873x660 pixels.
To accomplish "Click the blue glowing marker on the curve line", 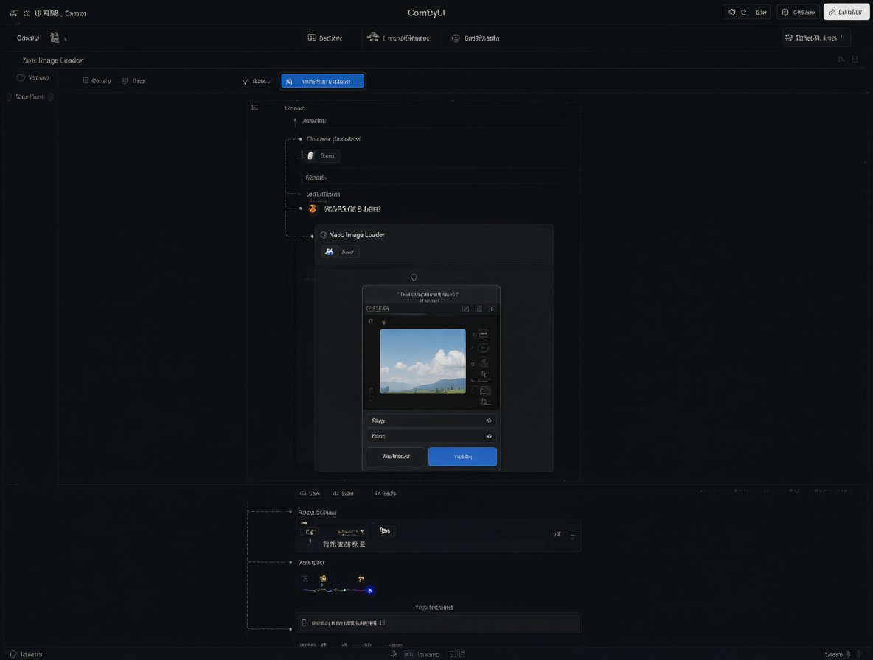I will [369, 591].
